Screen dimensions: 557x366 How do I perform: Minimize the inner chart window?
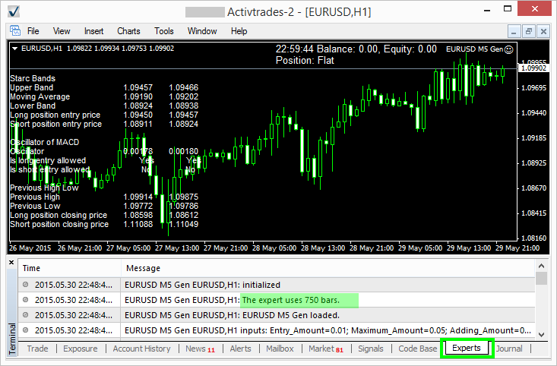pyautogui.click(x=514, y=31)
